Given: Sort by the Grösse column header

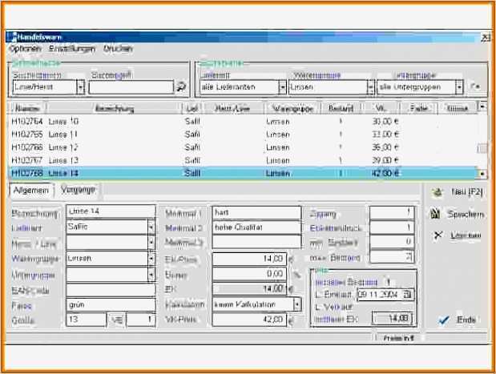Looking at the screenshot, I should (458, 108).
